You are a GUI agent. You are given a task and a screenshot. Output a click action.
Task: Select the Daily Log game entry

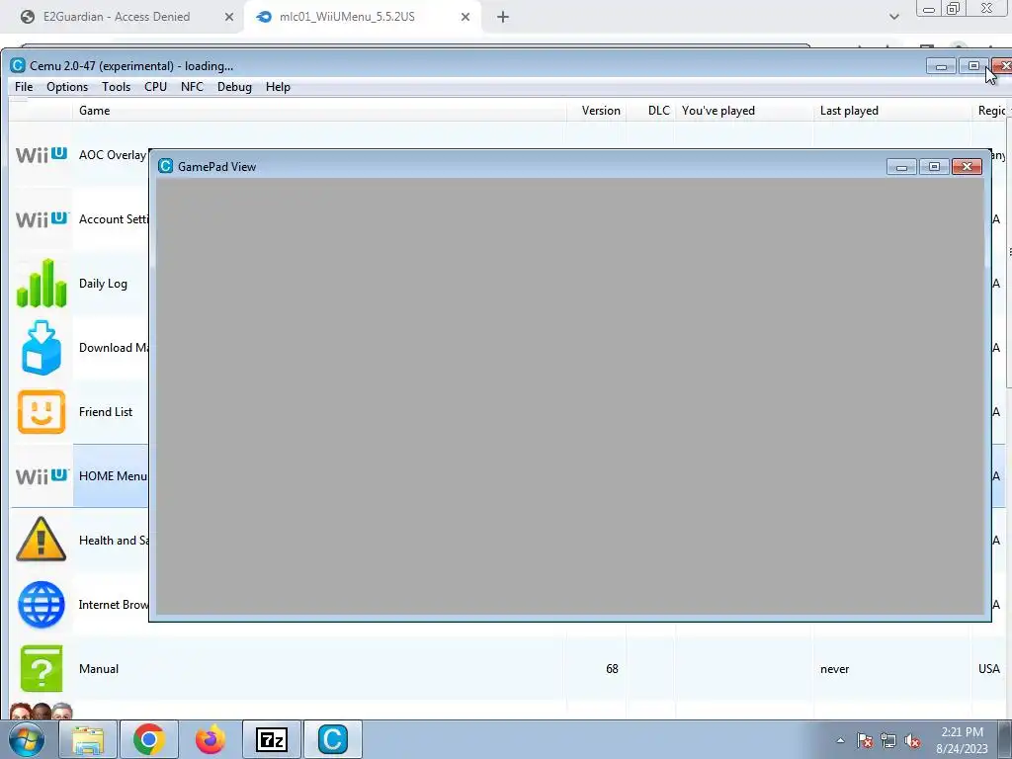point(103,284)
